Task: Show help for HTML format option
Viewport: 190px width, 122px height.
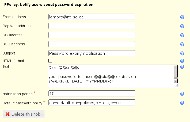Action: pos(182,61)
